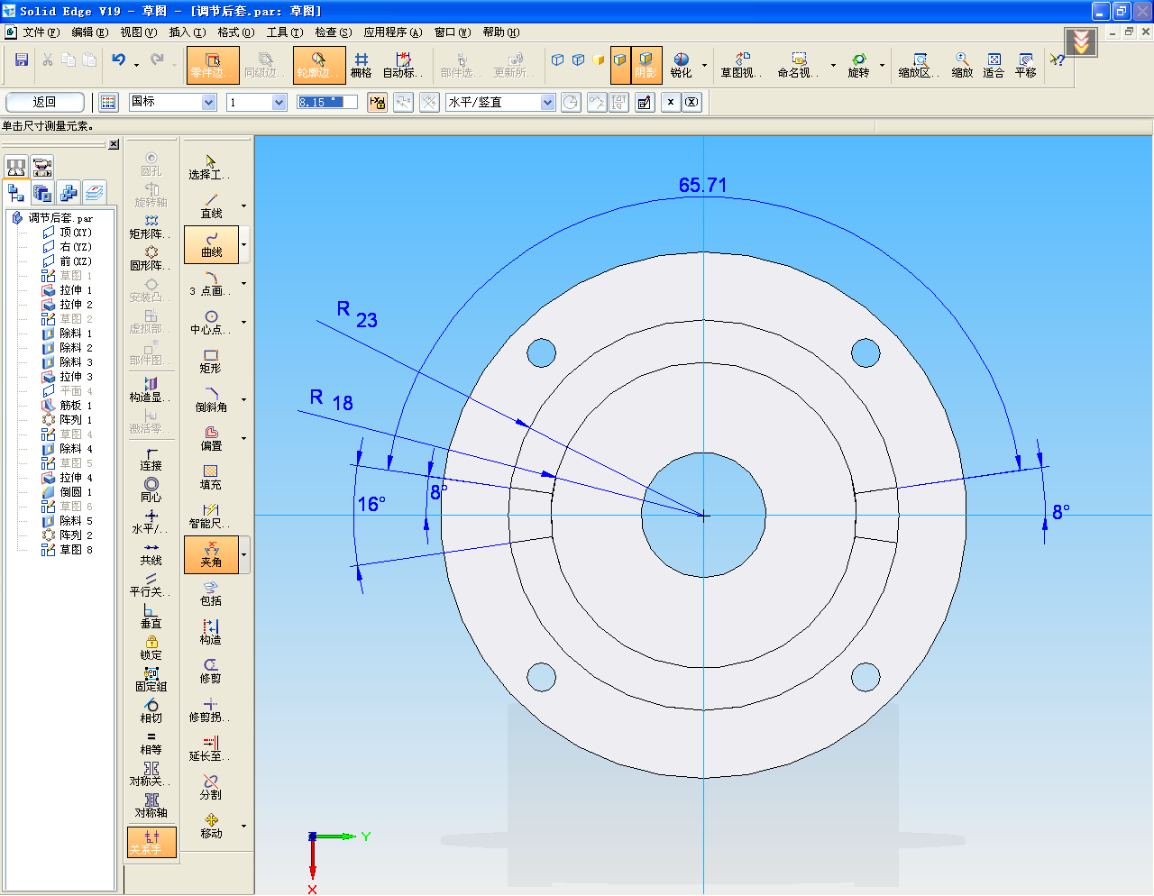The height and width of the screenshot is (896, 1154).
Task: Select the 填充 (Fill) tool
Action: [x=211, y=477]
